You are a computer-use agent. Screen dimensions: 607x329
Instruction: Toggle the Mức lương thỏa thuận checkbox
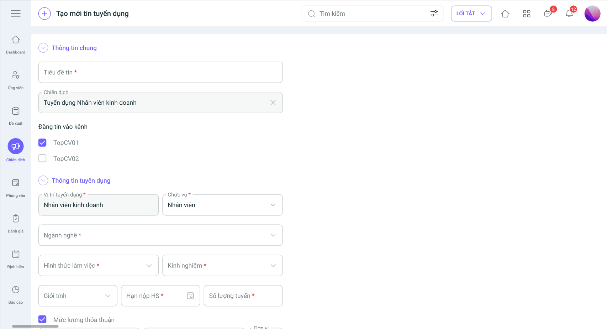(42, 319)
